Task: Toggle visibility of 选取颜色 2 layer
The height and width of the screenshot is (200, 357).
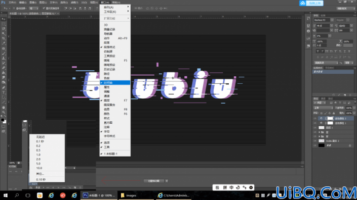Action: 315,119
